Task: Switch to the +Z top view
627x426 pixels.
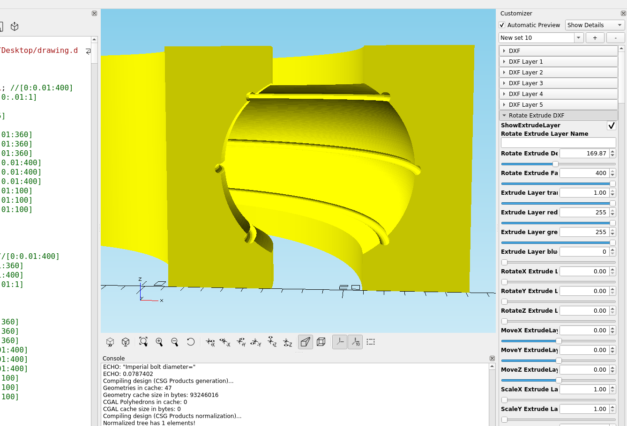Action: tap(272, 342)
